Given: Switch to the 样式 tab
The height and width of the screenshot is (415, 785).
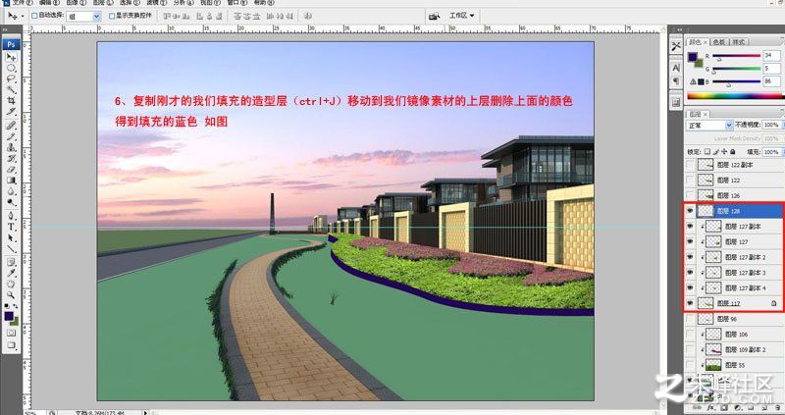Looking at the screenshot, I should [739, 42].
